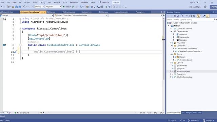This screenshot has height=122, width=217.
Task: Close the CustomerController.cs tab
Action: [x=45, y=12]
